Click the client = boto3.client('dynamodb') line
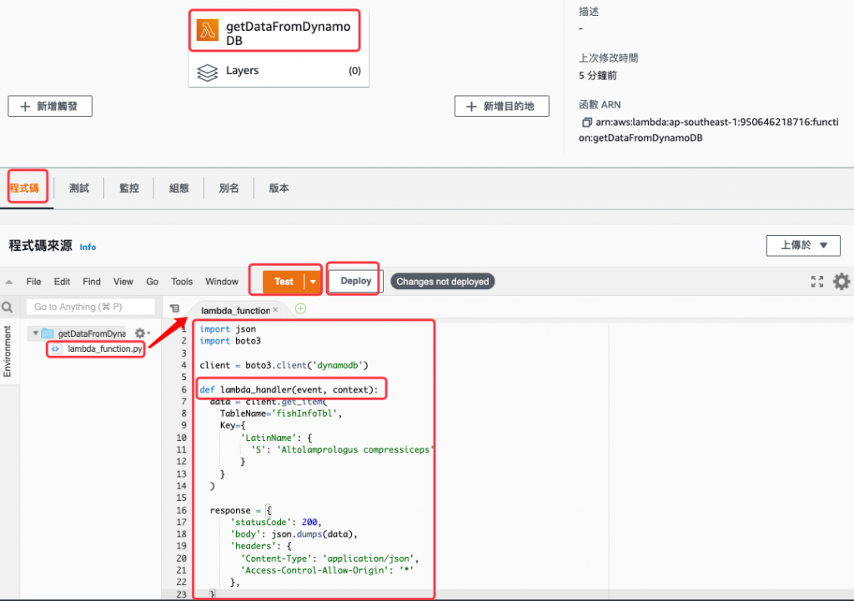 (284, 365)
